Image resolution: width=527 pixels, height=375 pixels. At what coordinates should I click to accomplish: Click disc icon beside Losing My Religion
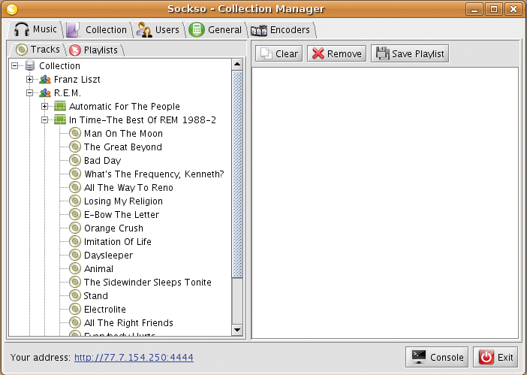point(75,201)
